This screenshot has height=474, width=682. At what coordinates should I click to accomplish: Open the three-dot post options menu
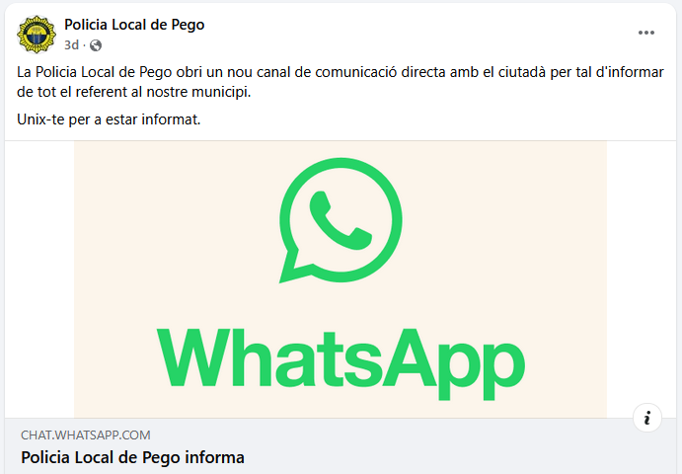tap(645, 33)
